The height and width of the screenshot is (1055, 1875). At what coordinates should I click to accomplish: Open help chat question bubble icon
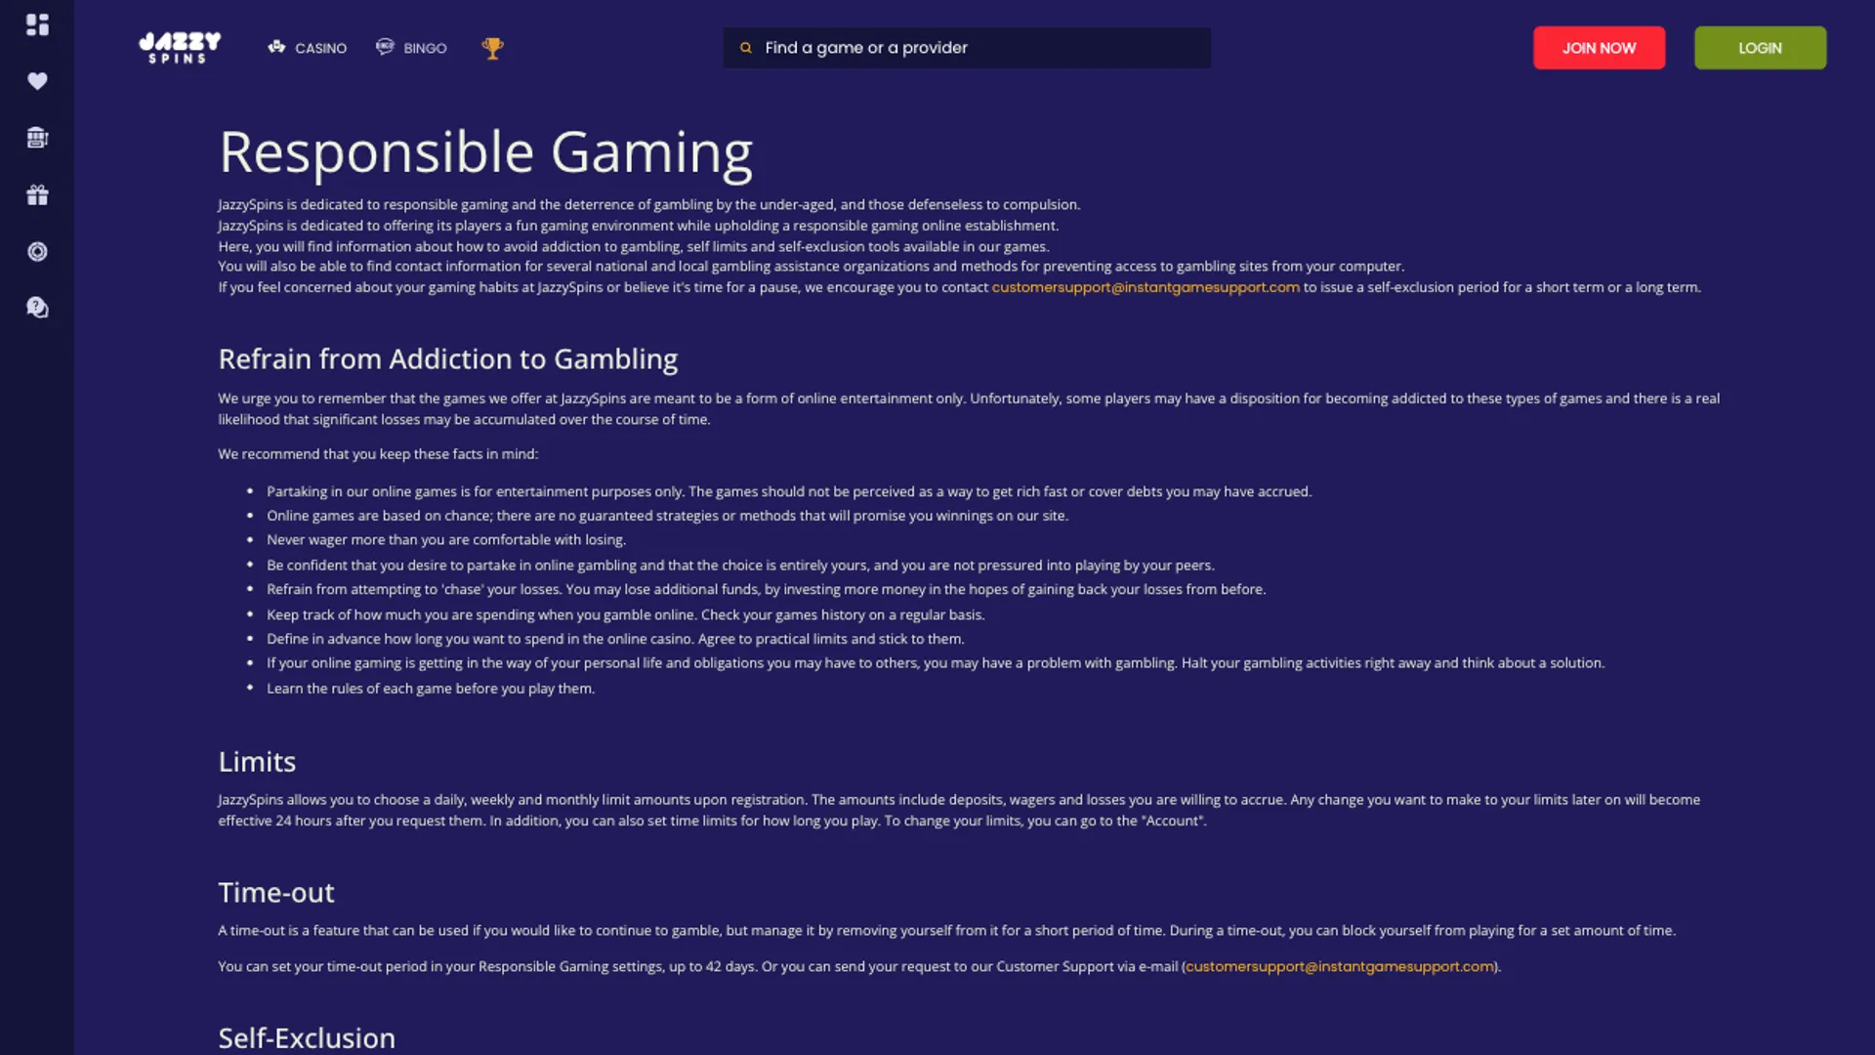tap(37, 309)
